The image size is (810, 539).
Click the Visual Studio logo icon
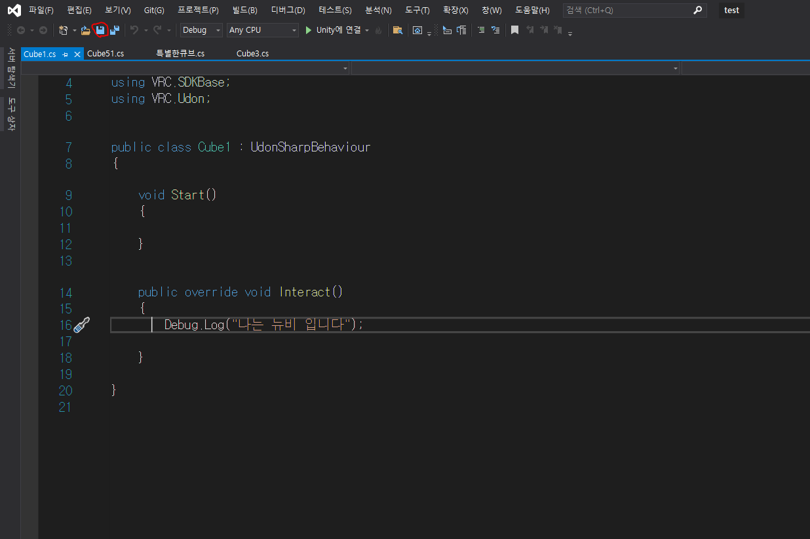pos(13,10)
